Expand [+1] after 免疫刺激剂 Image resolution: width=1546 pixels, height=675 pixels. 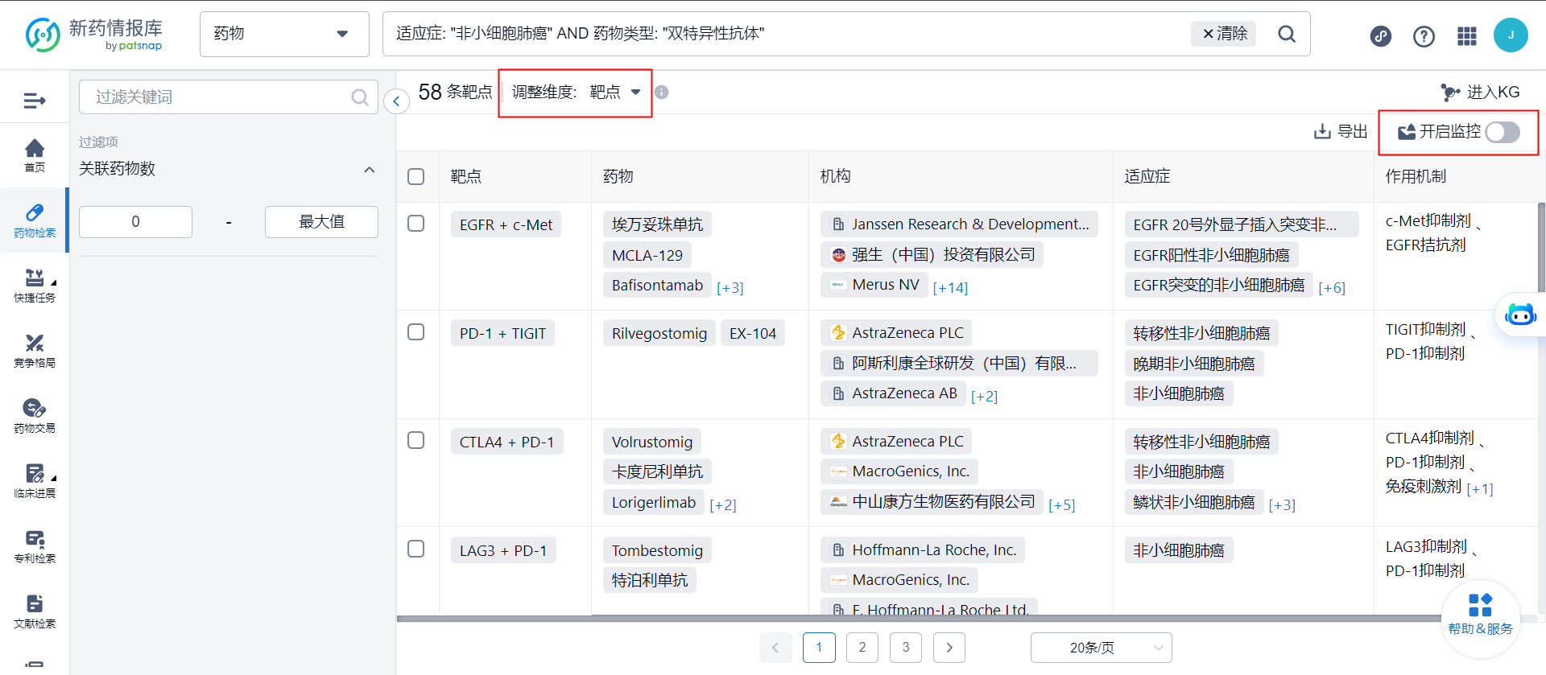point(1479,488)
